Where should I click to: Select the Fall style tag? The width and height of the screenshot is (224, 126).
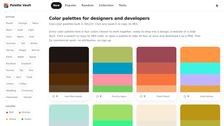pyautogui.click(x=23, y=43)
